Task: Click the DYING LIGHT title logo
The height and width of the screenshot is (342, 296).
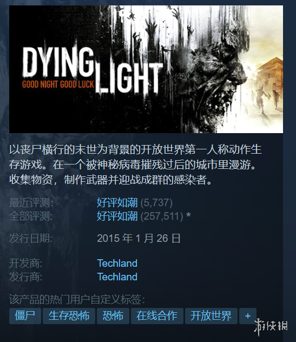Action: point(93,70)
